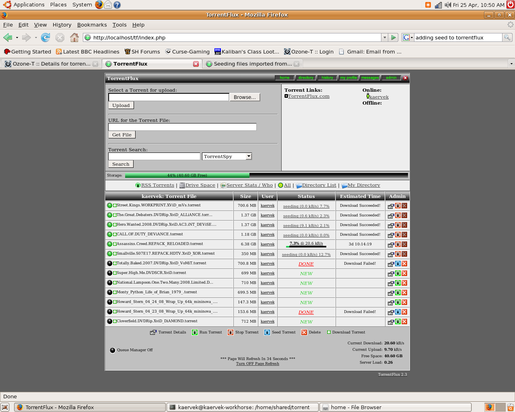Stop the Street.Kings.WORKPRINT torrent
515x412 pixels.
click(x=398, y=206)
